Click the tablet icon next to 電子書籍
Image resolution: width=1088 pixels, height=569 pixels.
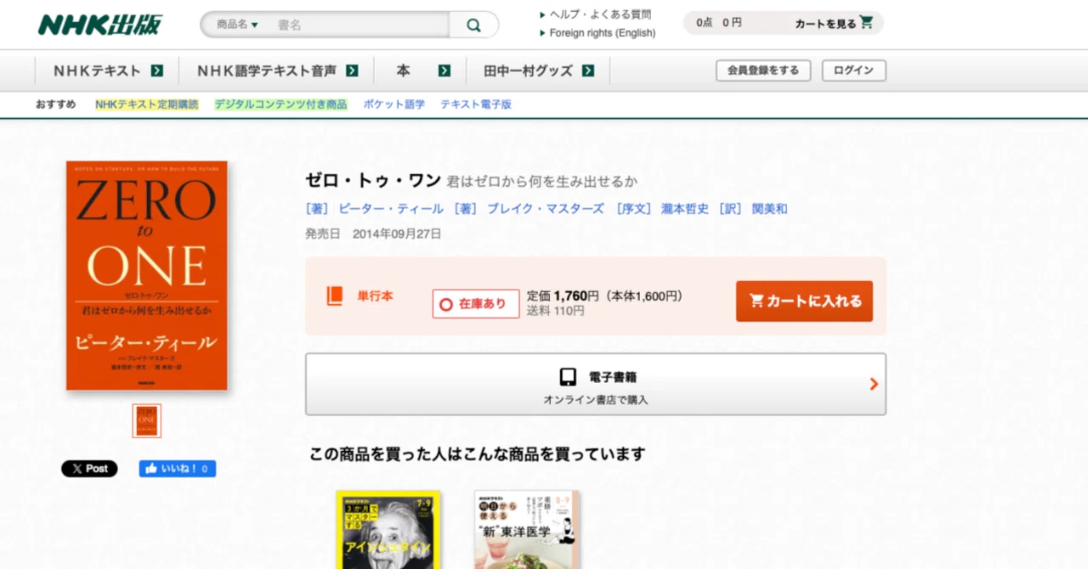[568, 377]
